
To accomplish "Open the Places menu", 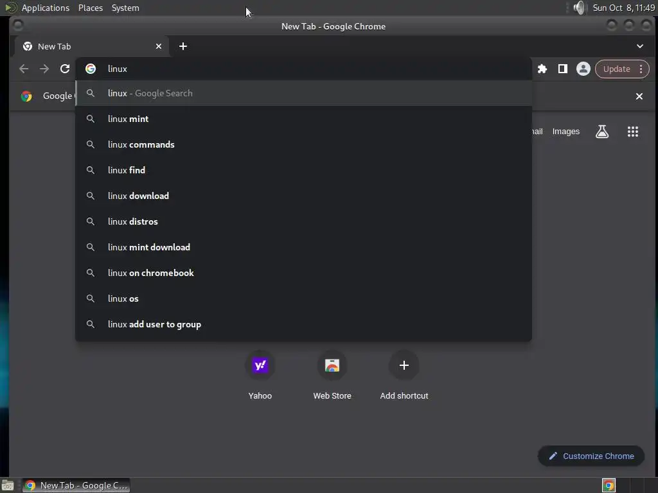I will click(x=90, y=8).
